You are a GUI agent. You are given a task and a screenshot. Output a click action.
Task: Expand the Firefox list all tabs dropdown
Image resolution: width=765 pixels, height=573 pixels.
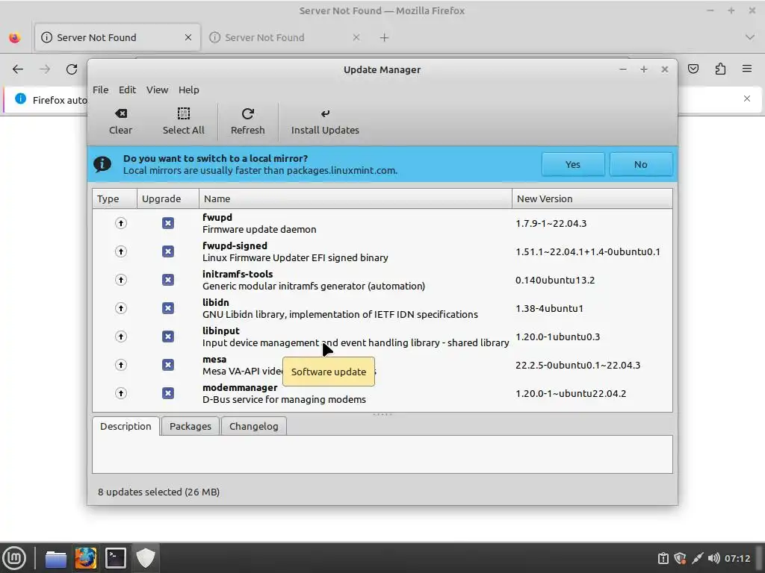749,37
